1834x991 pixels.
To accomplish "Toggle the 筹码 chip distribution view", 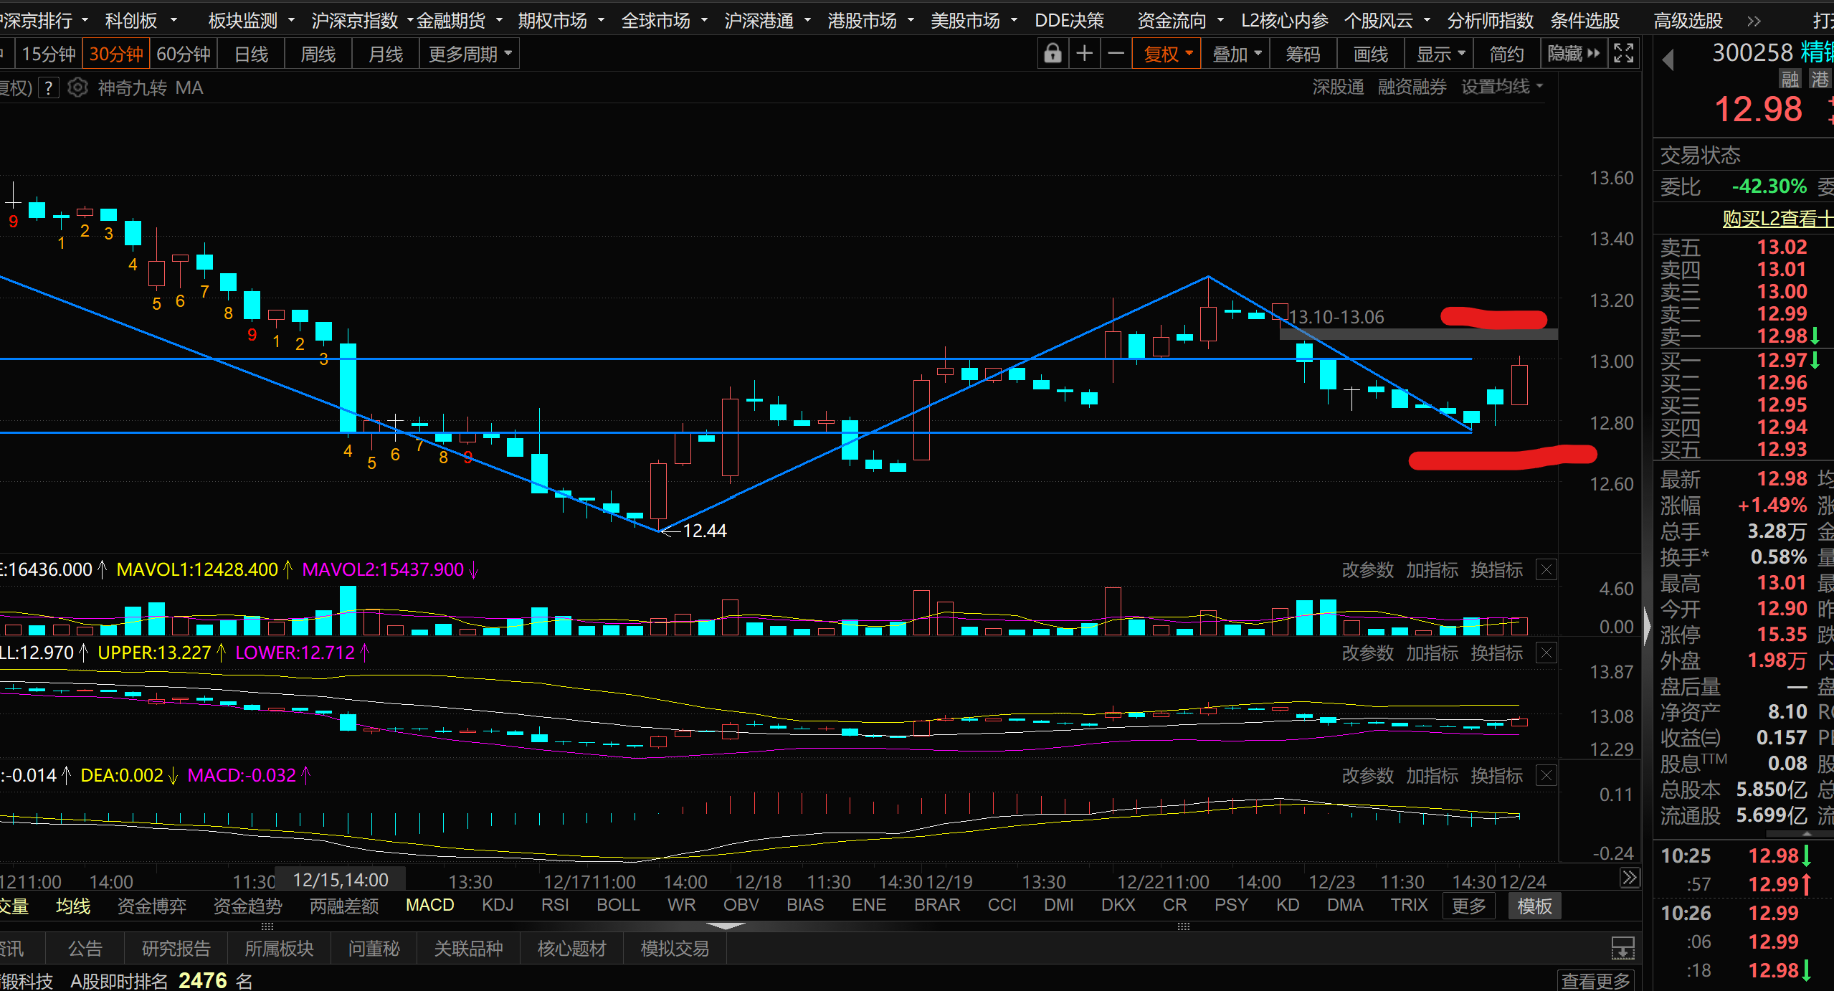I will (x=1303, y=54).
